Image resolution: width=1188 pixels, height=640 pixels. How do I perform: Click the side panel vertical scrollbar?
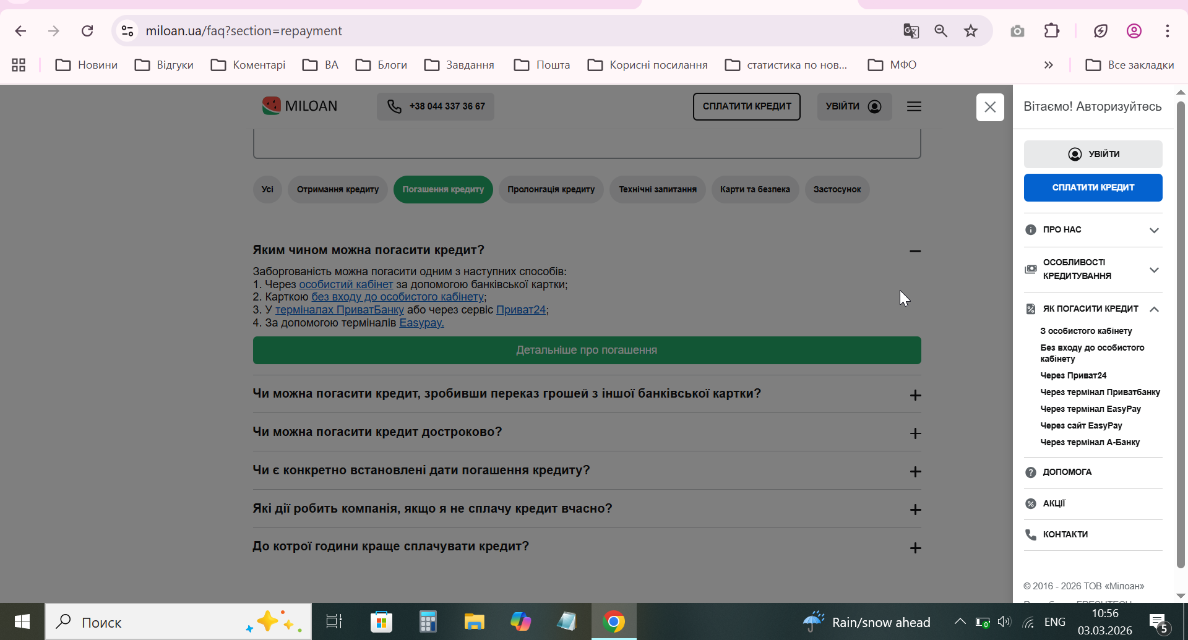(x=1181, y=334)
